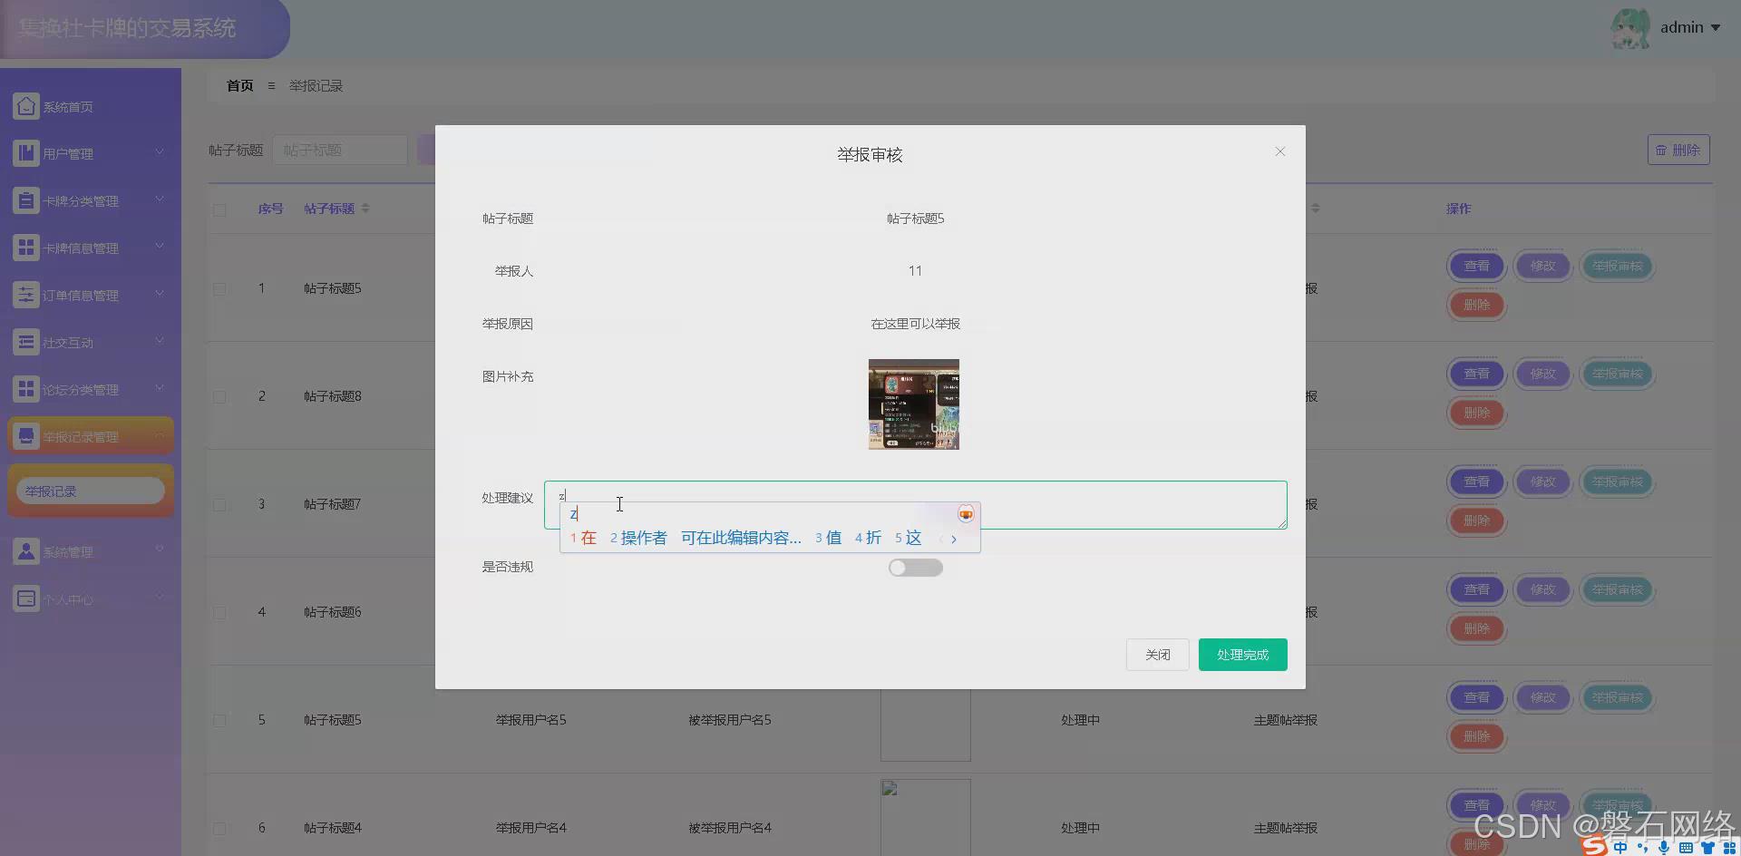Expand the 卡牌分类管理 submenu chevron

point(160,199)
